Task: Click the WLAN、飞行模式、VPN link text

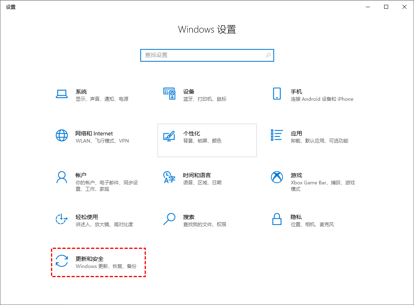Action: click(102, 141)
